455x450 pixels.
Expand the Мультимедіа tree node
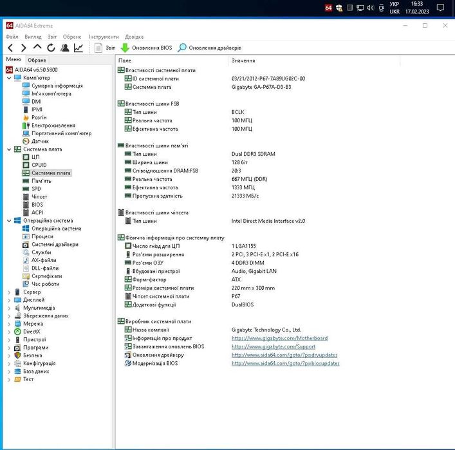click(x=9, y=308)
